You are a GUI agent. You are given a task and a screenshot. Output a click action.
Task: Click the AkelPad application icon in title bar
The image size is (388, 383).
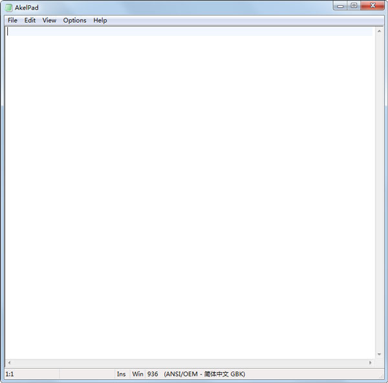coord(9,7)
